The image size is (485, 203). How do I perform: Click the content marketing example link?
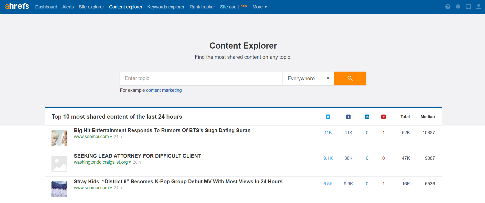tap(164, 90)
